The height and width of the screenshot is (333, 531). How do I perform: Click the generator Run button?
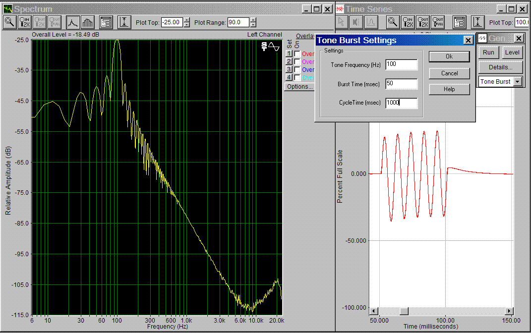(488, 53)
